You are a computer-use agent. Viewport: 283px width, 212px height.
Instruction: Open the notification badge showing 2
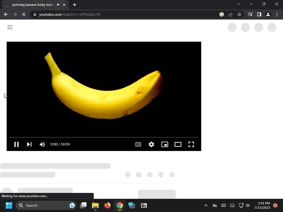(275, 205)
